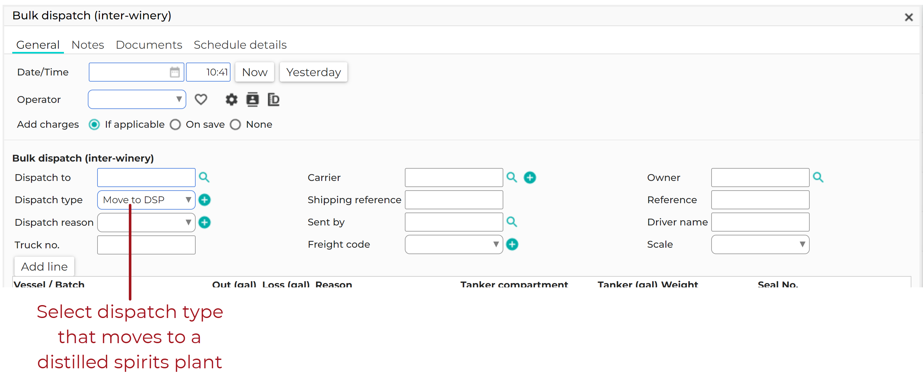Expand the Scale dropdown

(x=760, y=244)
